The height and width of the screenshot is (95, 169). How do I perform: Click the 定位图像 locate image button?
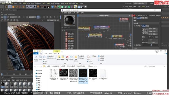(153, 34)
